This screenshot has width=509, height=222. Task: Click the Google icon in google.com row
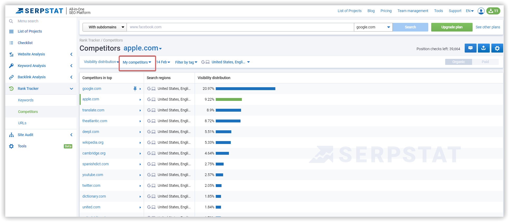click(x=149, y=89)
